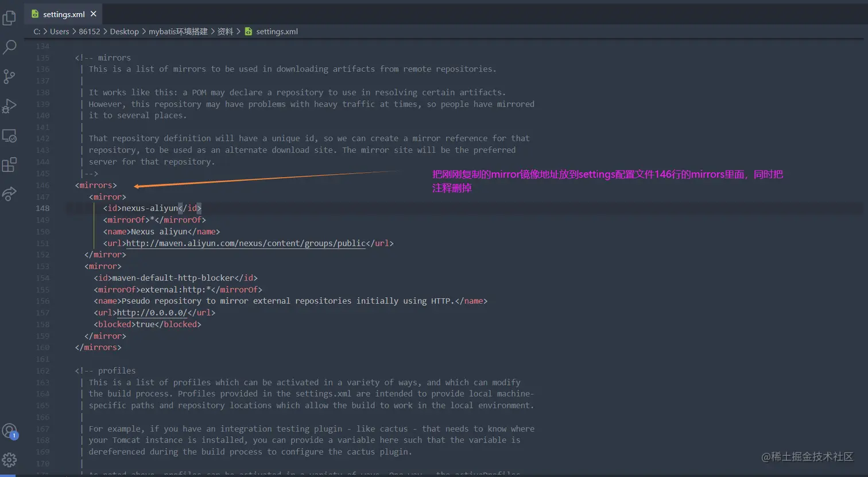The image size is (868, 477).
Task: Open the Explorer view in the activity bar
Action: (9, 18)
